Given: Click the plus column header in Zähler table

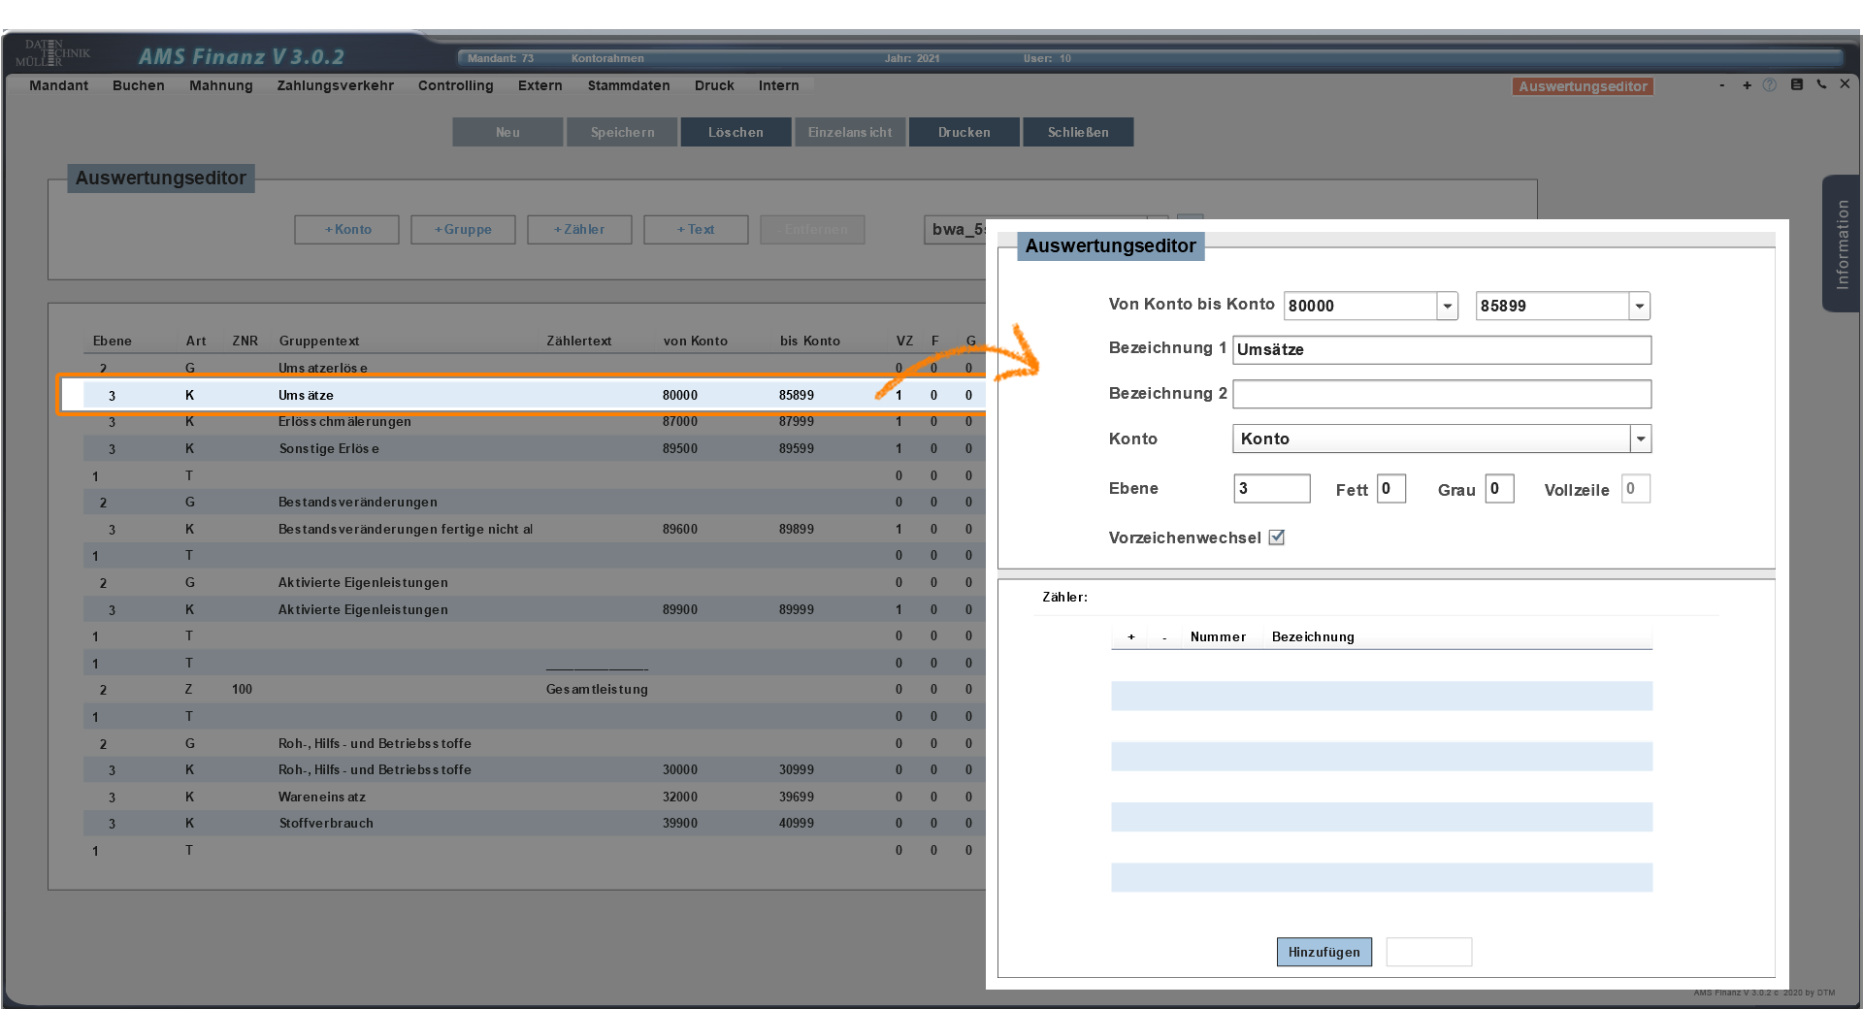Looking at the screenshot, I should (x=1130, y=637).
